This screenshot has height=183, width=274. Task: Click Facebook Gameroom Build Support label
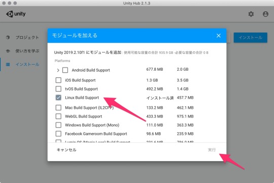(96, 134)
